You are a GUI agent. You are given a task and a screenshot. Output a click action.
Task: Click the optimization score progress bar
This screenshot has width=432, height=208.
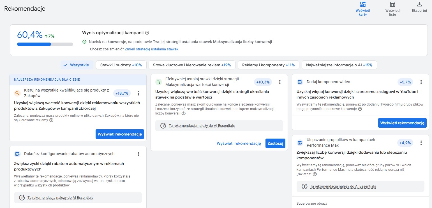[45, 44]
